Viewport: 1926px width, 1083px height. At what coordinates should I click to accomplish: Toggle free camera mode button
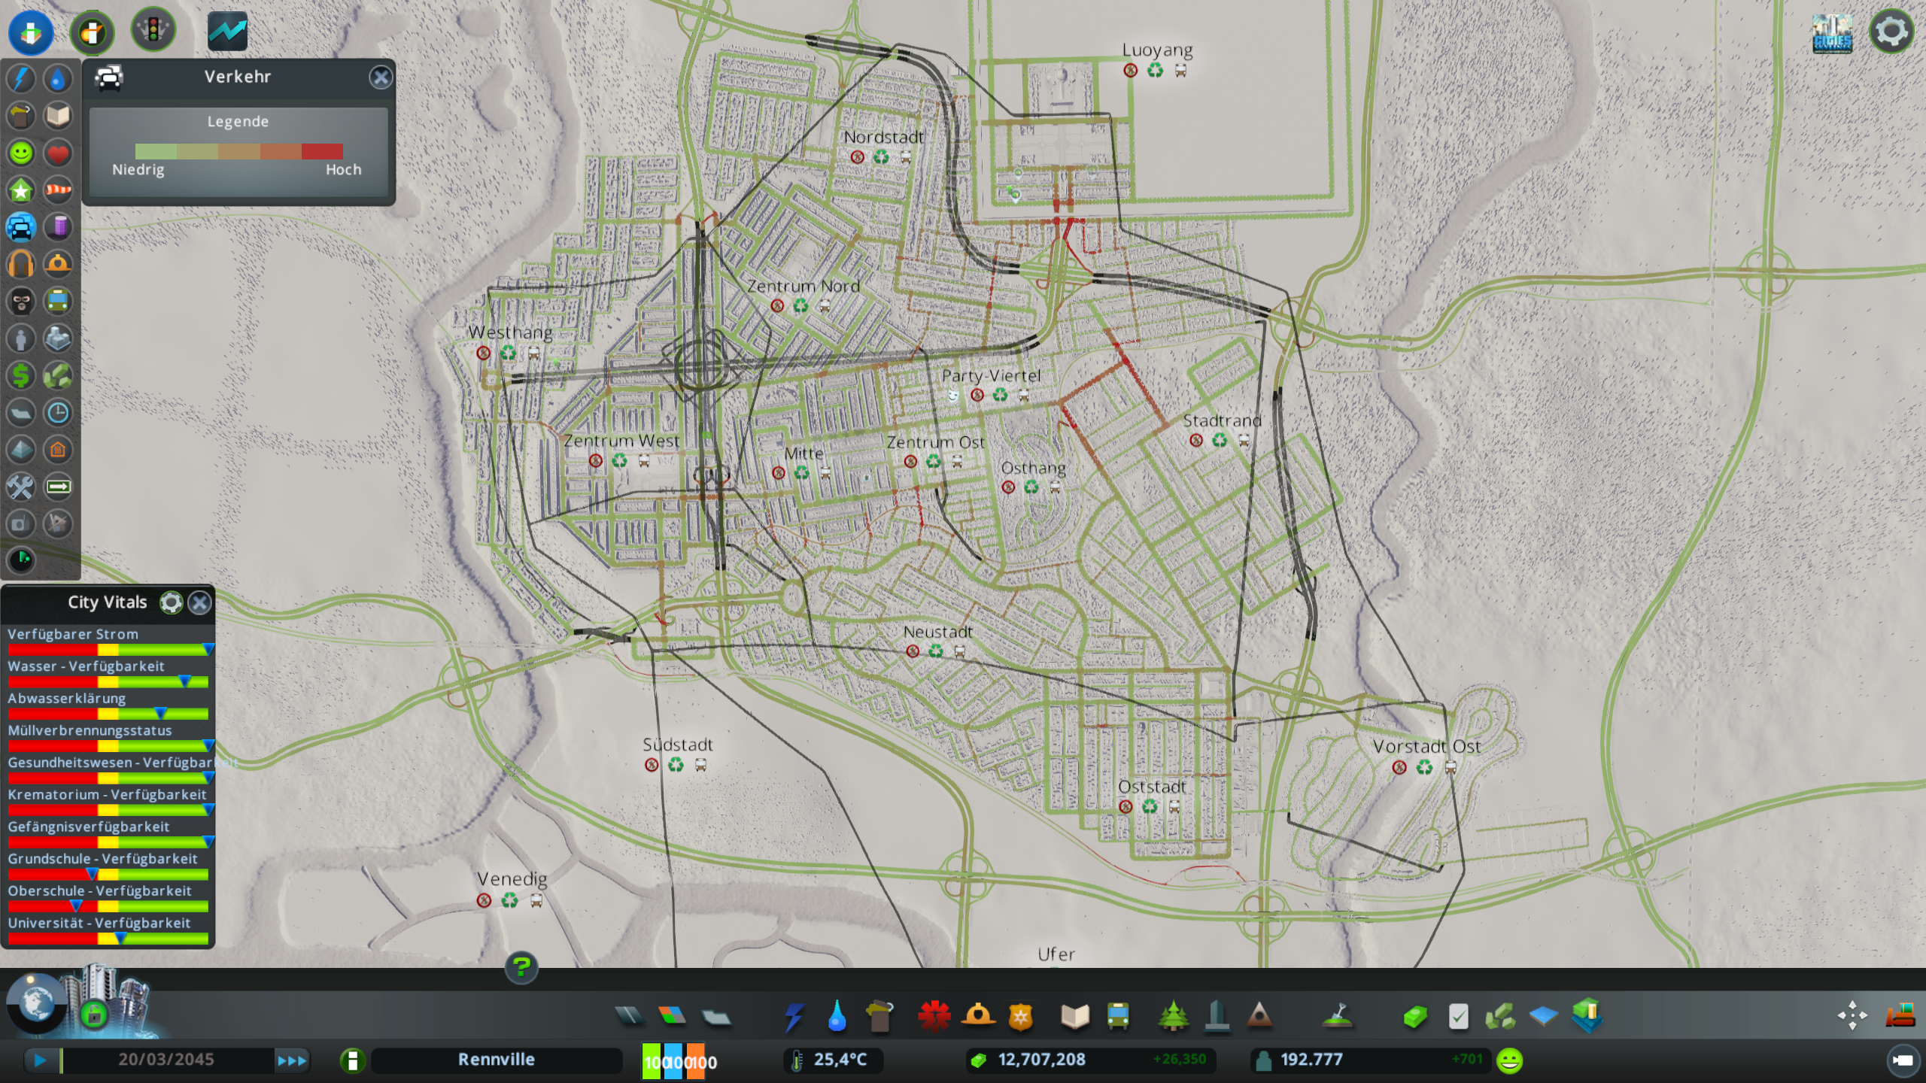coord(1903,1060)
